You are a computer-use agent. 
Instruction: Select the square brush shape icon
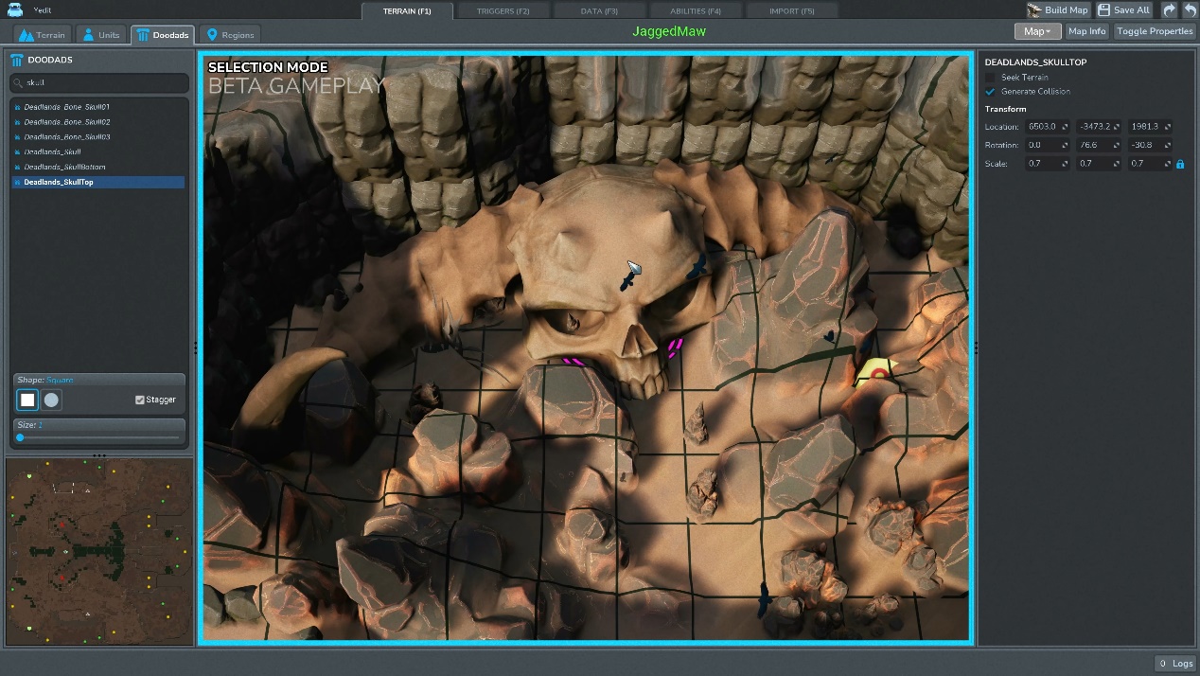[x=27, y=400]
